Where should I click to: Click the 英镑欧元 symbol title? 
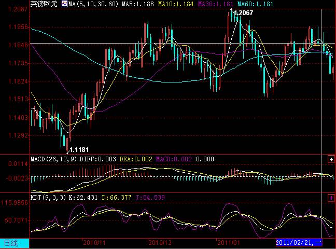44,4
